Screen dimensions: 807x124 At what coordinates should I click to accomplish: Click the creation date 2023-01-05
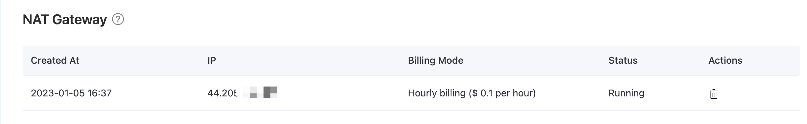tap(57, 93)
